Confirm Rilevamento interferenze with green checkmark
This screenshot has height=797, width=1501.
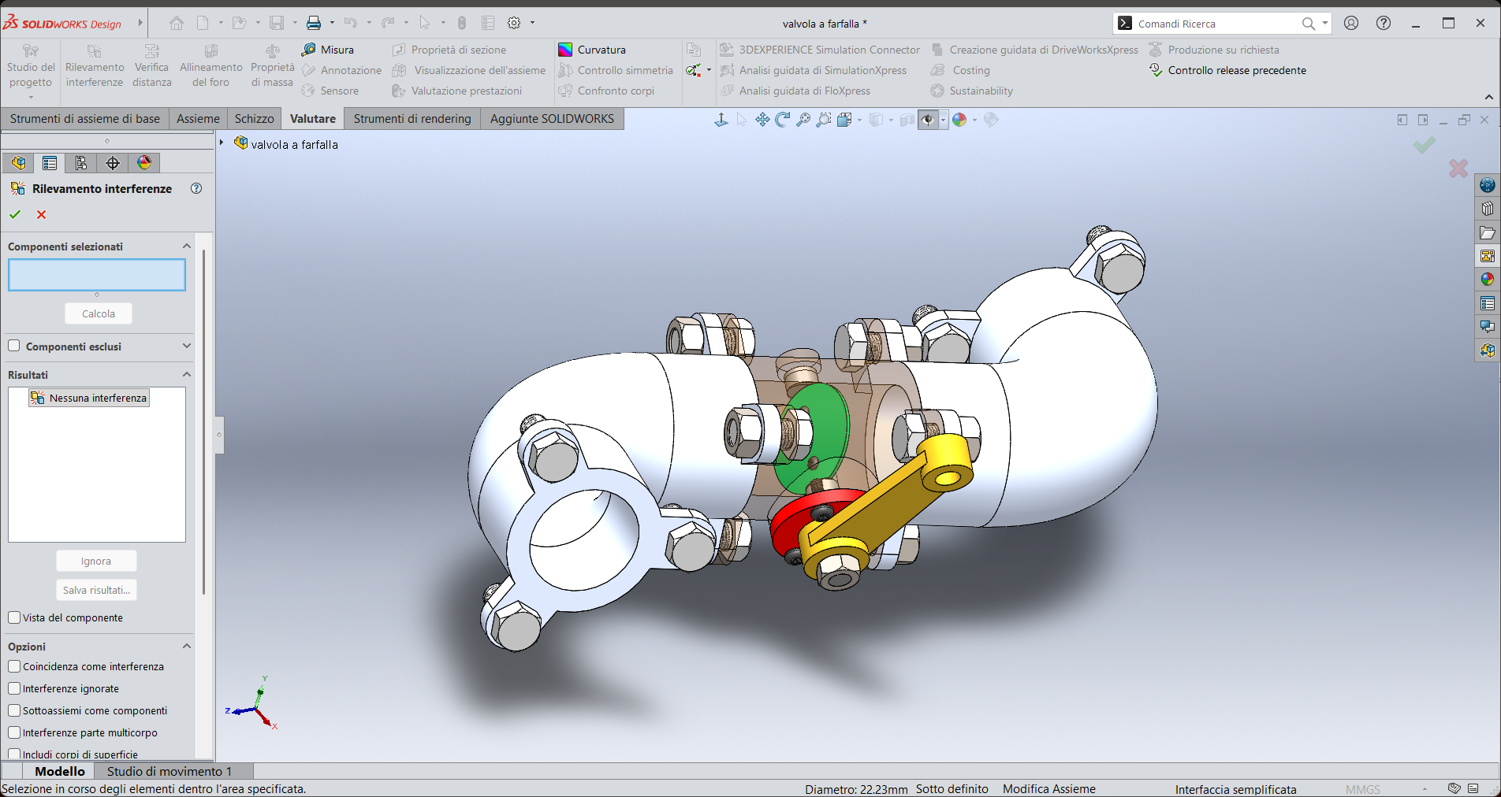[15, 214]
